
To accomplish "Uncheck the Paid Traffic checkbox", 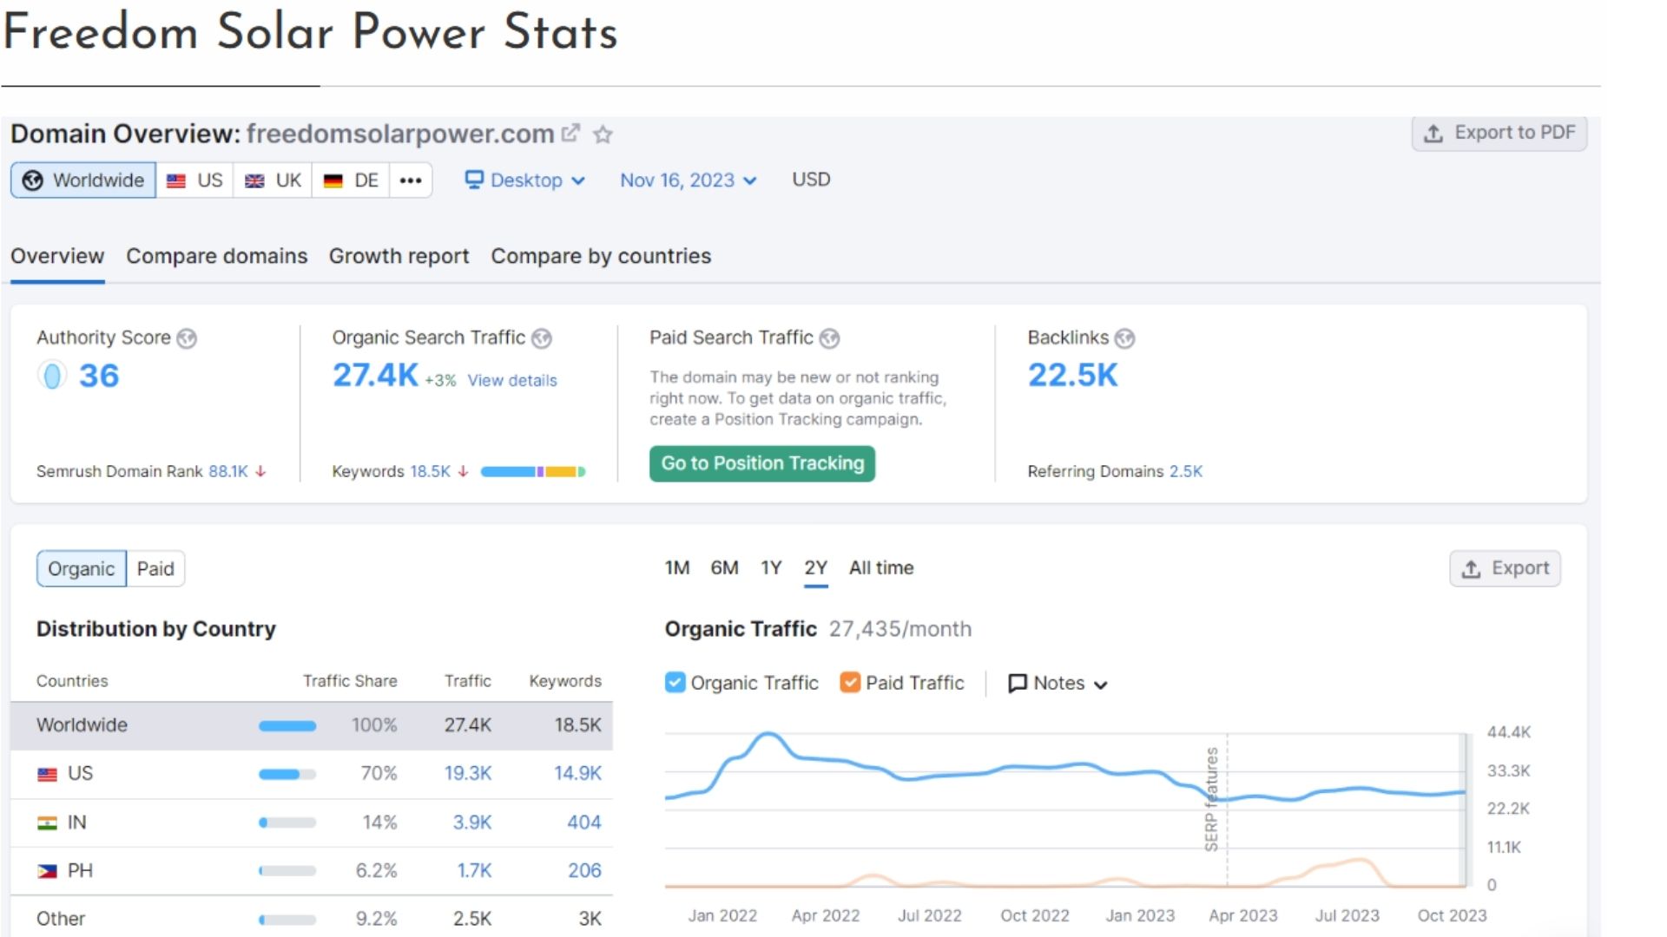I will coord(850,683).
